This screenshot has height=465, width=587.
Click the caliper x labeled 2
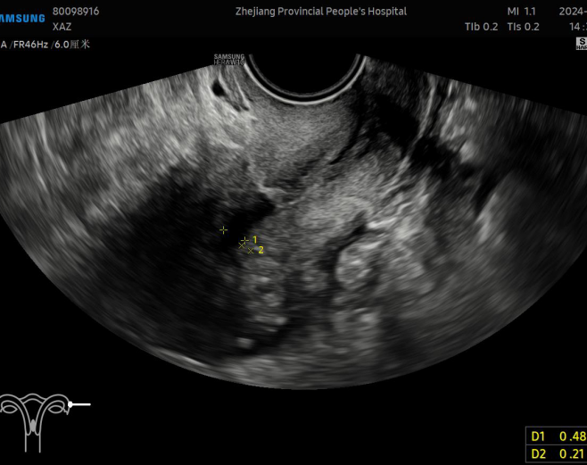point(251,251)
